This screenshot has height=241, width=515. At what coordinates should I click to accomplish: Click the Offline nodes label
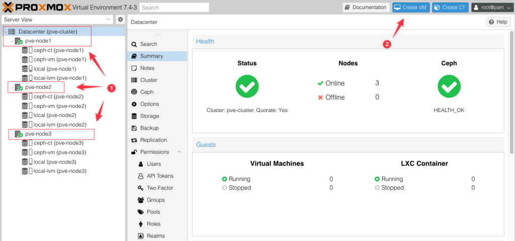pyautogui.click(x=335, y=98)
